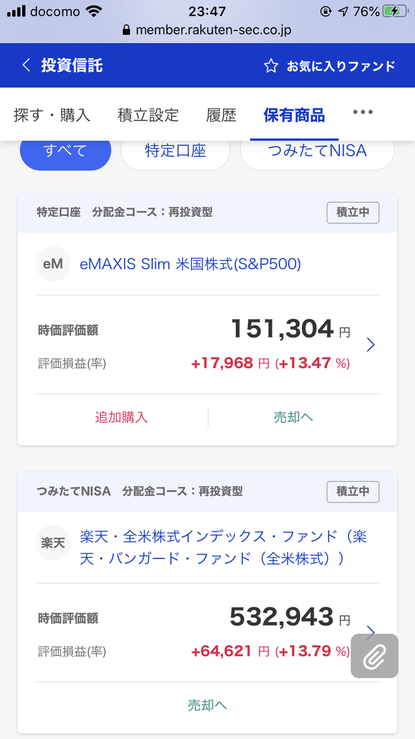The width and height of the screenshot is (415, 739).
Task: Tap 売却へ under the eMAXIS Slim fund
Action: tap(293, 417)
